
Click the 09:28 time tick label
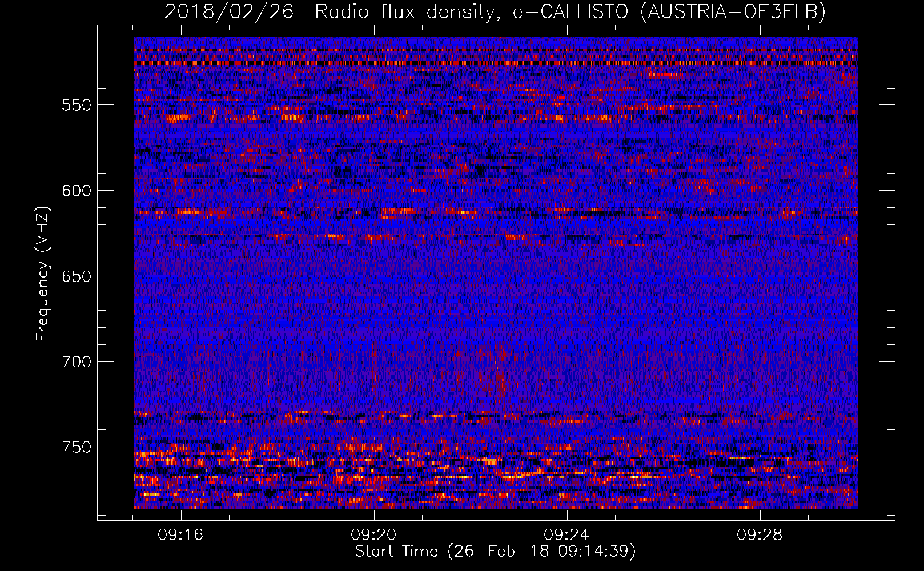click(x=760, y=535)
